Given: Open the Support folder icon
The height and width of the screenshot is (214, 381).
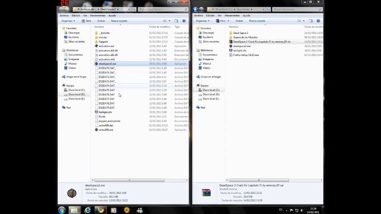Looking at the screenshot, I should click(x=96, y=42).
